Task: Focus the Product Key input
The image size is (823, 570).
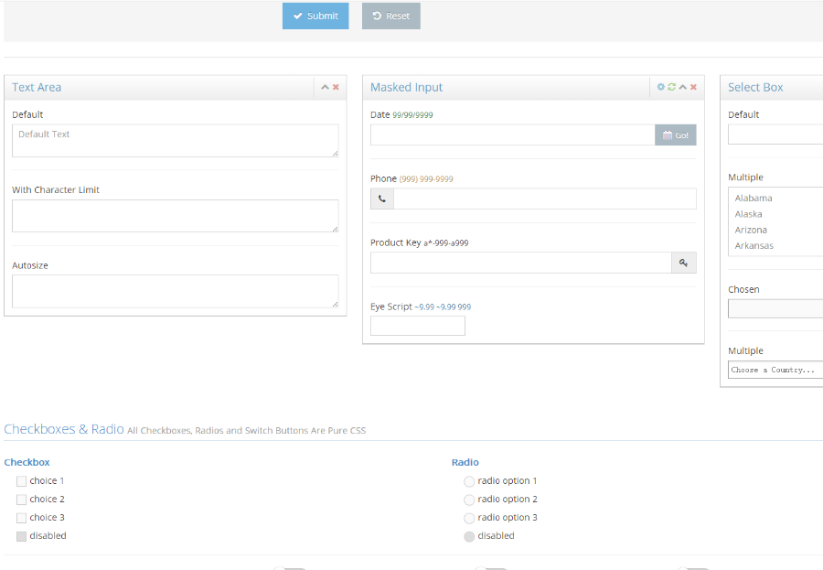Action: (521, 263)
